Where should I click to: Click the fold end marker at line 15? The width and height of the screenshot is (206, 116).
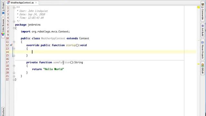point(14,56)
